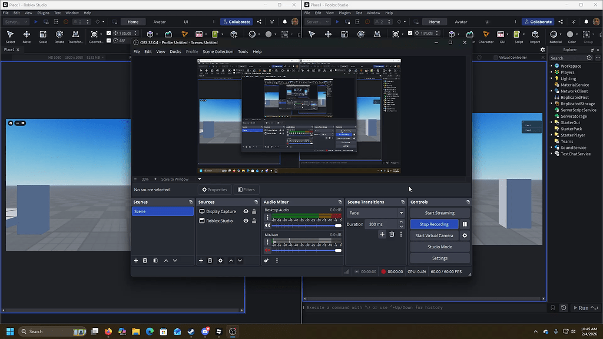This screenshot has height=339, width=603.
Task: Toggle studs snapping checkbox in left Roblox Studio
Action: coord(109,33)
